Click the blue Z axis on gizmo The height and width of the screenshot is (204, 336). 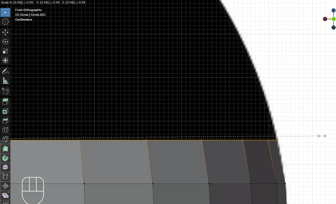click(333, 10)
